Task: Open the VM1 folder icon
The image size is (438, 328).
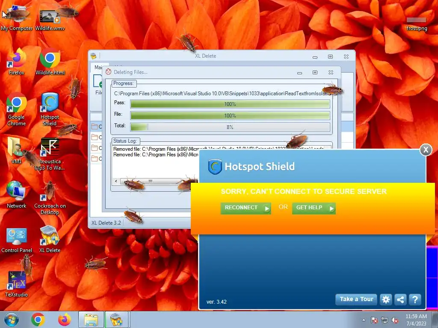Action: pos(17,151)
